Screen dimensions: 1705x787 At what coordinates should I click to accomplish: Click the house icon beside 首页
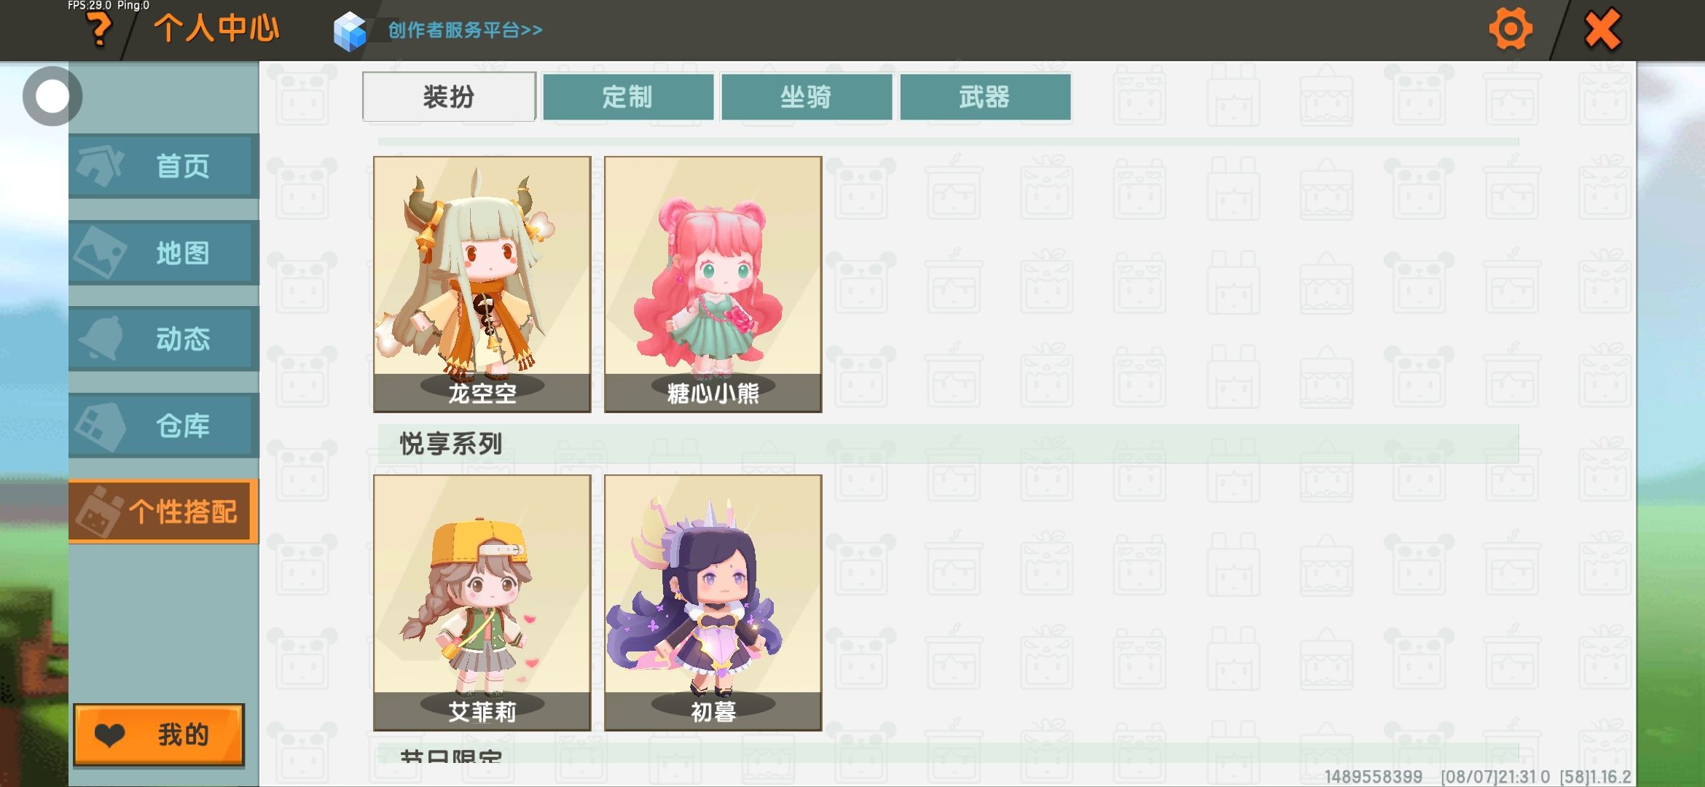(x=101, y=165)
